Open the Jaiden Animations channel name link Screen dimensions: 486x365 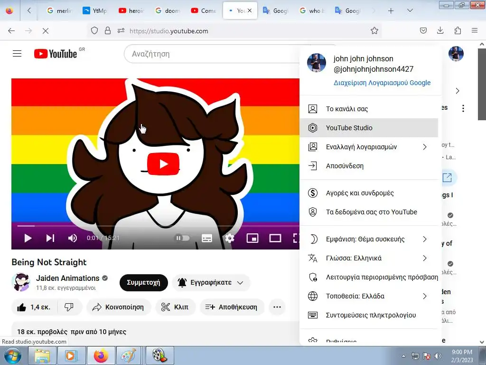tap(67, 278)
